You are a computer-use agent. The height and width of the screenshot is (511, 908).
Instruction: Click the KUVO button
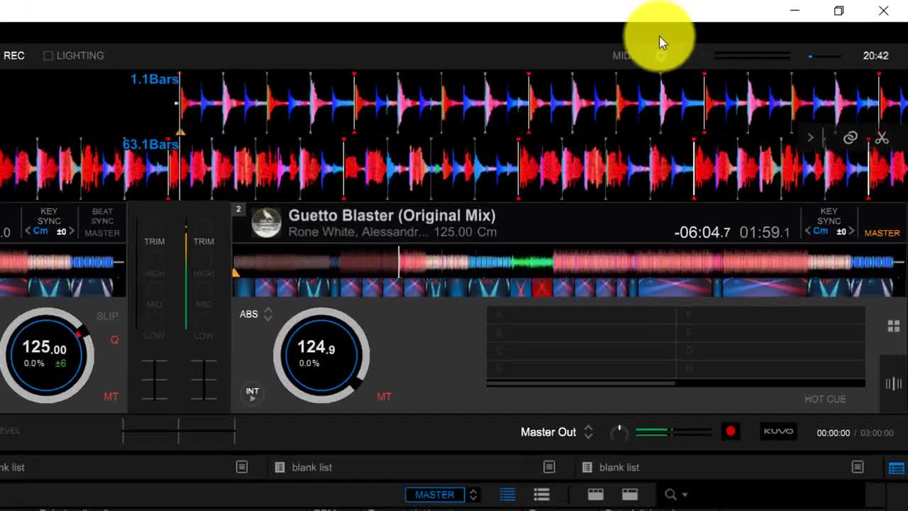(778, 432)
